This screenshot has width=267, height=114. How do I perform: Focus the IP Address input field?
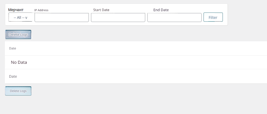[62, 17]
